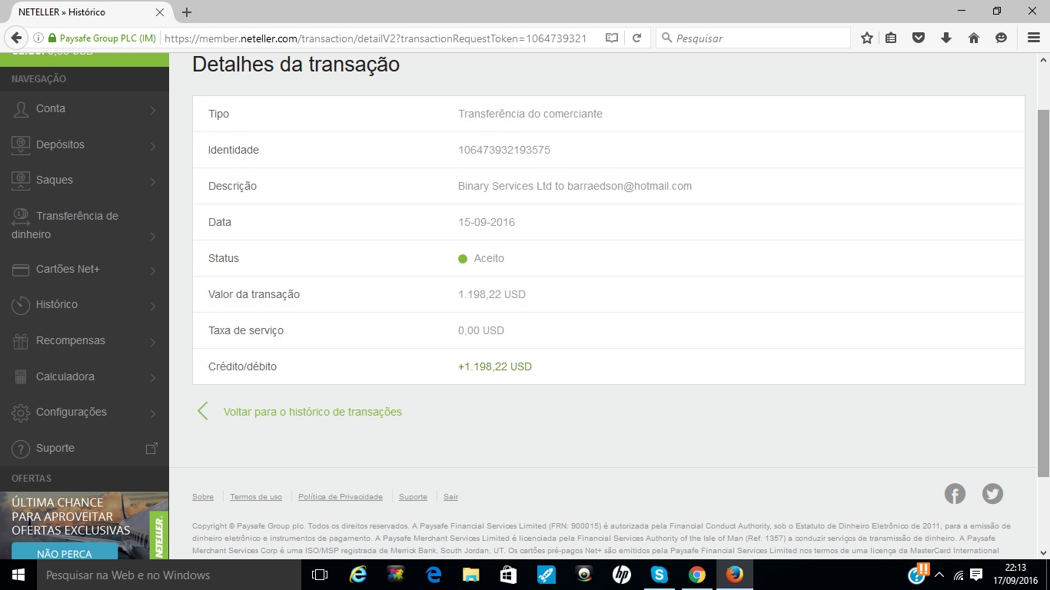The image size is (1050, 590).
Task: Click the site information icon in address bar
Action: (38, 38)
